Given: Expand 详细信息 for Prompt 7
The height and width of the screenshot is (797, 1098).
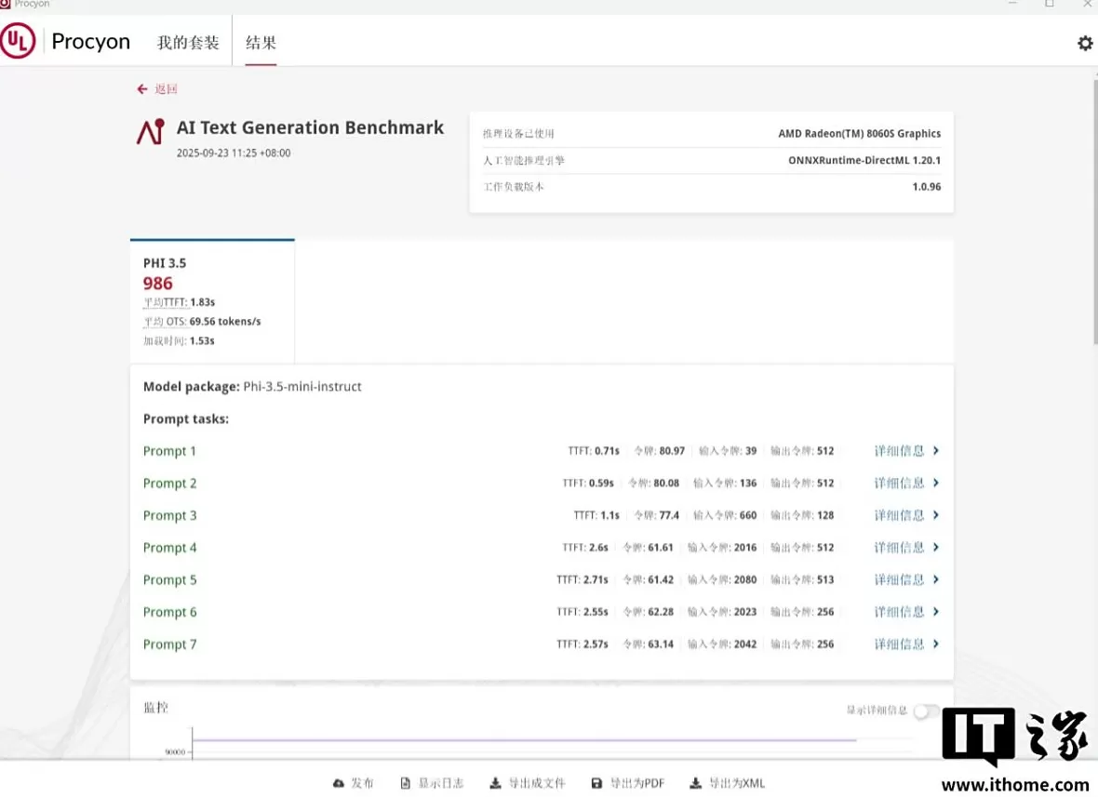Looking at the screenshot, I should 905,644.
